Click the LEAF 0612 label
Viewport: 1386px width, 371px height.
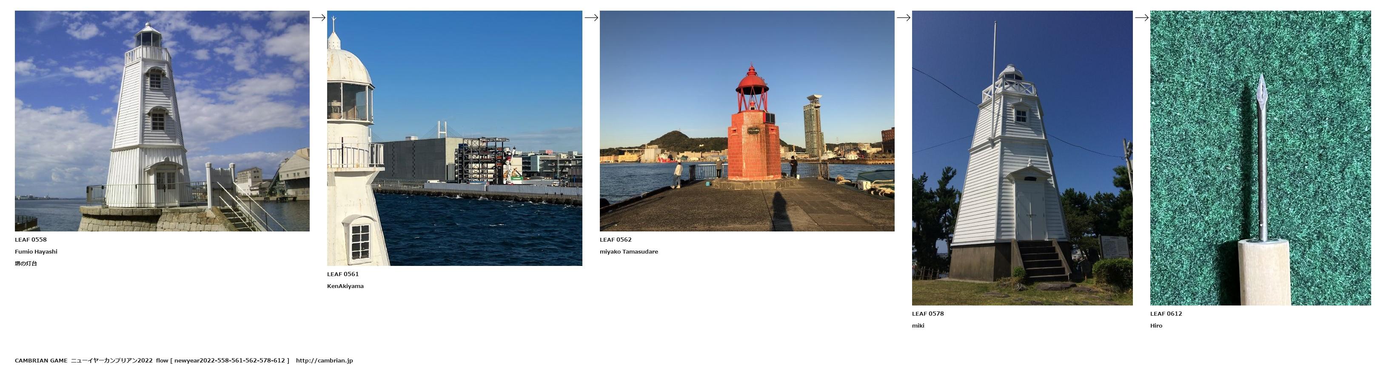(x=1166, y=314)
